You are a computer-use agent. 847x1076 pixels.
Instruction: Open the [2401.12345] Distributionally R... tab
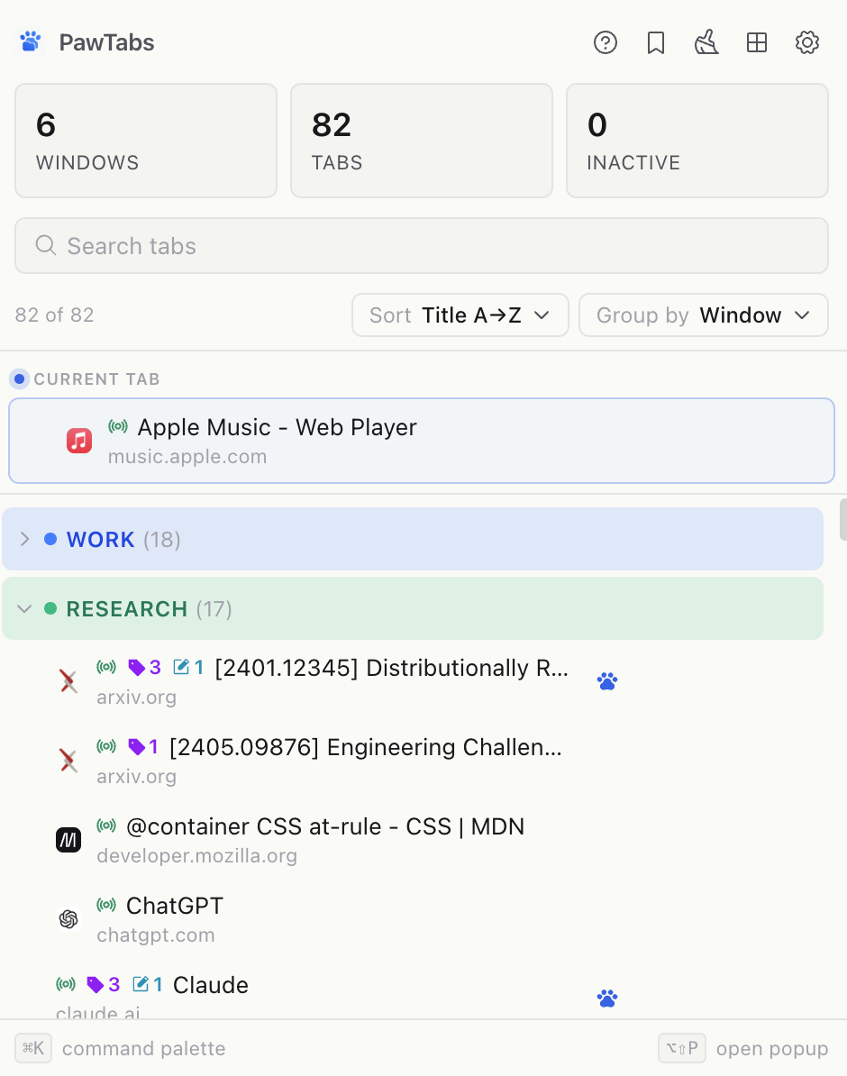tap(391, 668)
